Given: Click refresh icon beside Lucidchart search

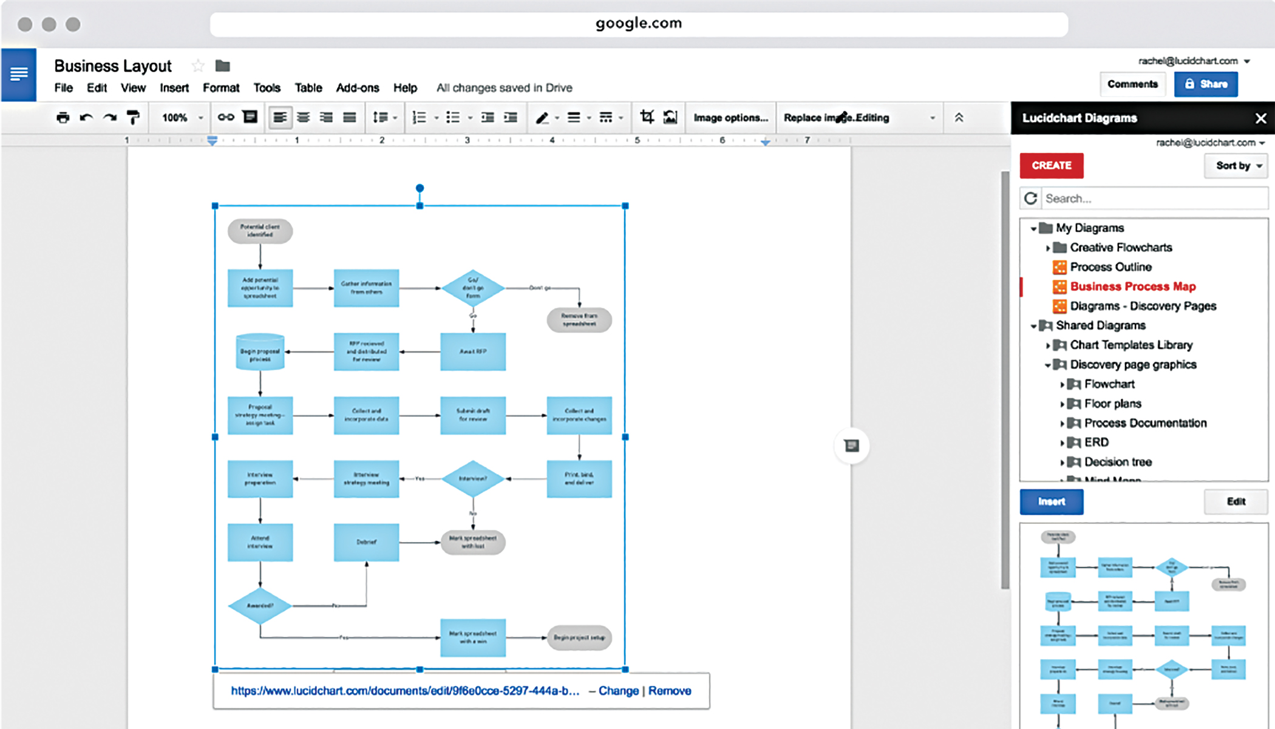Looking at the screenshot, I should [1030, 198].
